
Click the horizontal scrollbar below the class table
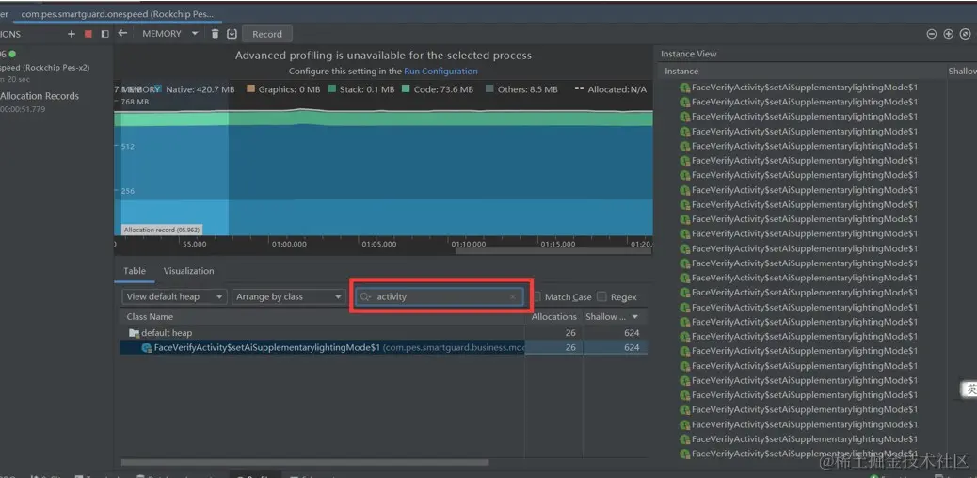(x=305, y=462)
